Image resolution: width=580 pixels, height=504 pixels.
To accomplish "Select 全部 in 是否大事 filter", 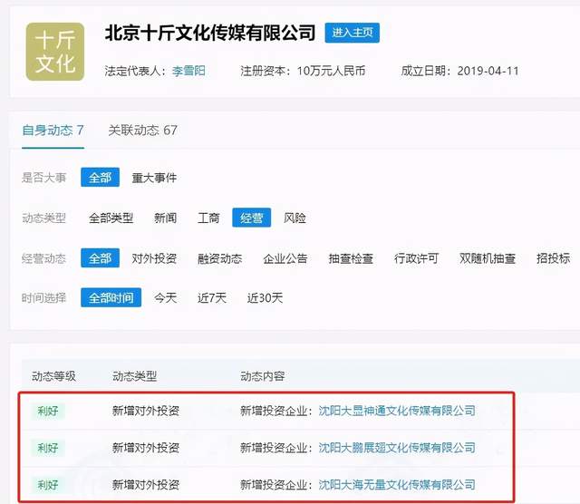I will click(x=101, y=178).
